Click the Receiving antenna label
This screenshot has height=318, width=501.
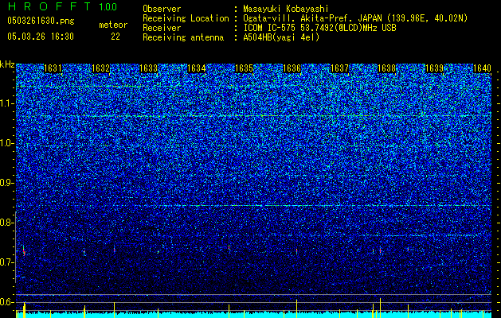click(183, 37)
